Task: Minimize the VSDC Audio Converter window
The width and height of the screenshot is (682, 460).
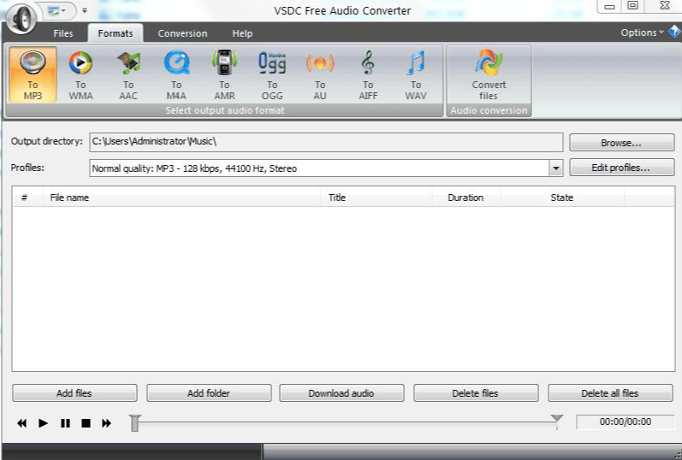Action: (x=610, y=7)
